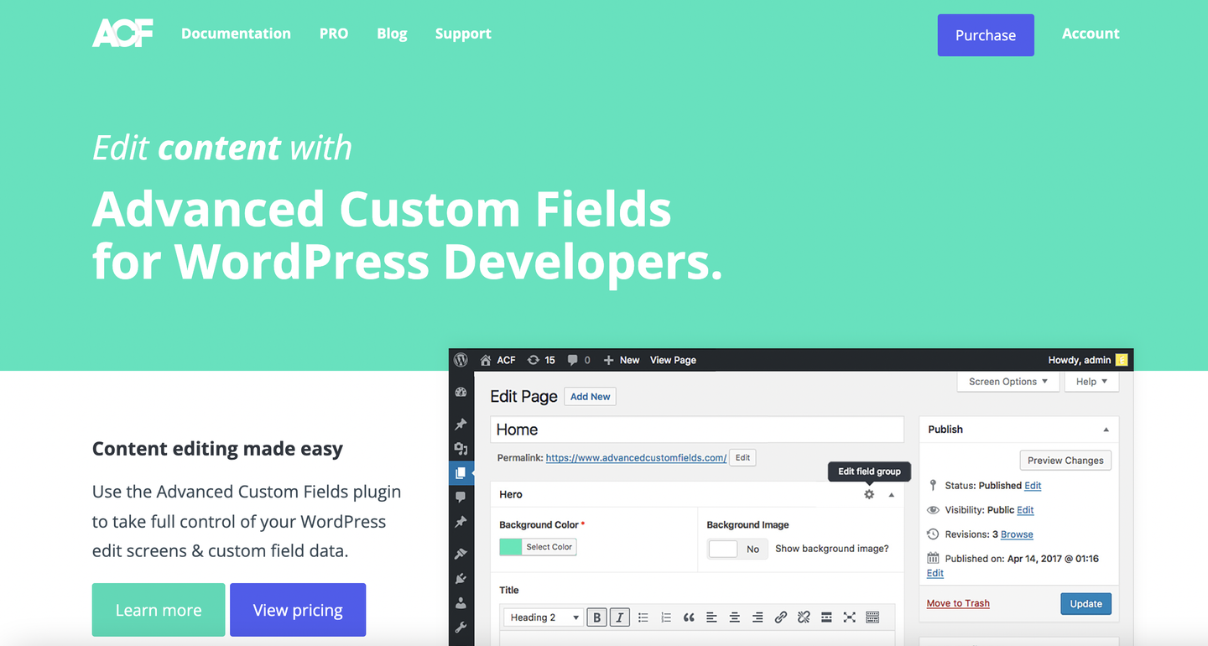The width and height of the screenshot is (1208, 646).
Task: Align text left in the Title editor
Action: point(711,617)
